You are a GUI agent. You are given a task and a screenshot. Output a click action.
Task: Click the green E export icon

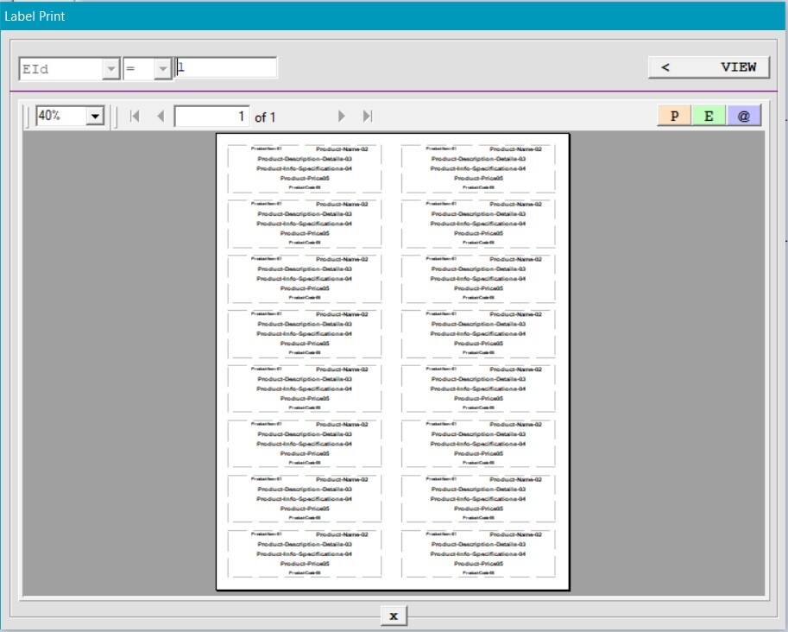[708, 114]
